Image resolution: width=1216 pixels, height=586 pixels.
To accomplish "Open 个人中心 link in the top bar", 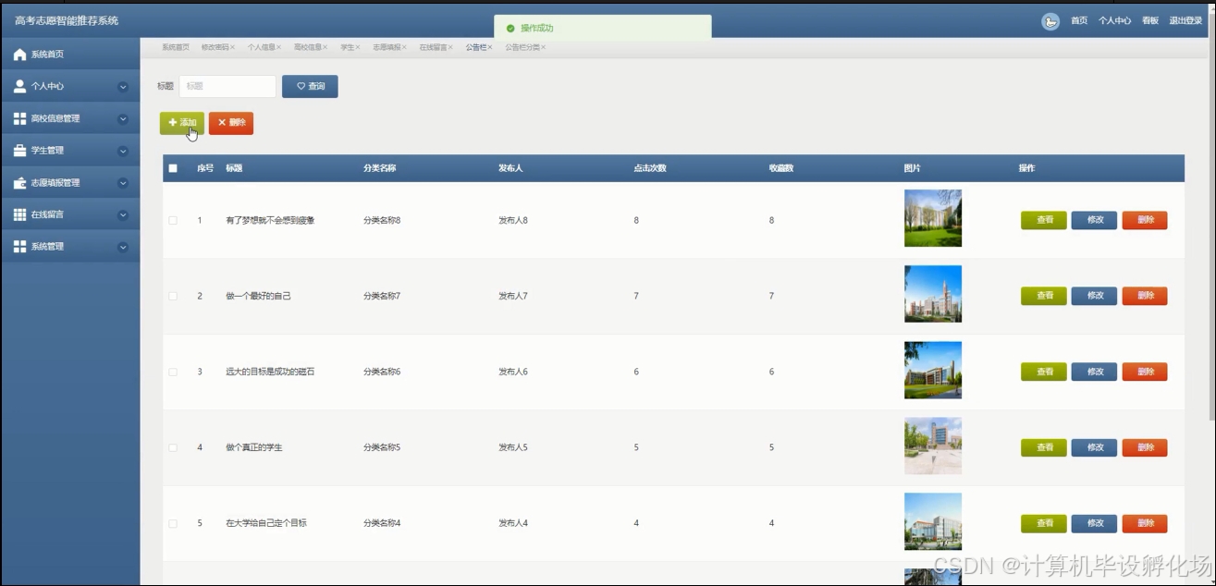I will [1114, 20].
